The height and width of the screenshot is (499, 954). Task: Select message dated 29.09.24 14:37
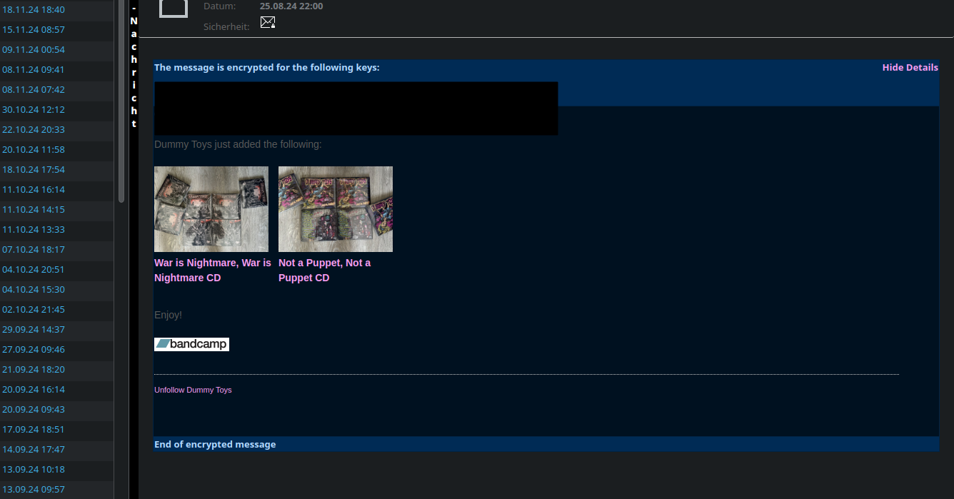57,330
